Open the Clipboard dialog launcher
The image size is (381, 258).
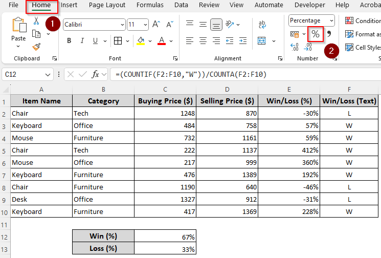pos(55,58)
